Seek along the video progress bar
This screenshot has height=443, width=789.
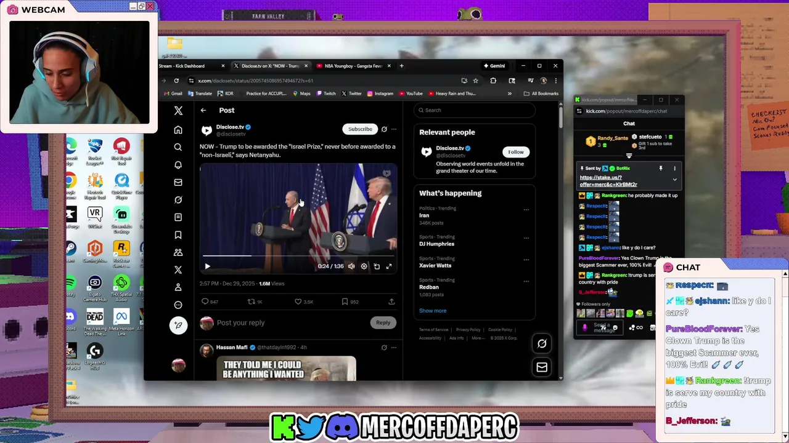tap(298, 255)
